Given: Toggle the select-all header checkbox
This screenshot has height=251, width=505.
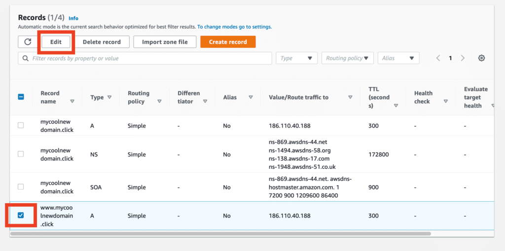Looking at the screenshot, I should point(21,97).
